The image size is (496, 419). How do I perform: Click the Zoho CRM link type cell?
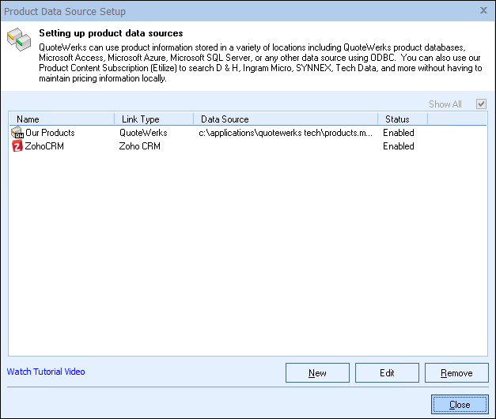click(x=141, y=146)
